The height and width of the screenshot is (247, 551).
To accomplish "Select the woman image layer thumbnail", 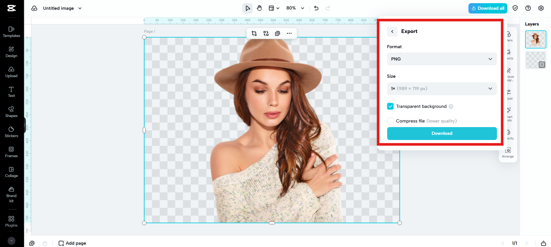I will click(x=535, y=39).
